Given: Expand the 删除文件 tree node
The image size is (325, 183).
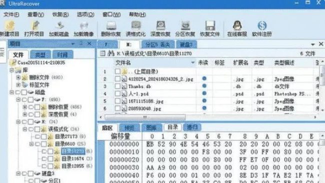Looking at the screenshot, I should click(x=18, y=77).
